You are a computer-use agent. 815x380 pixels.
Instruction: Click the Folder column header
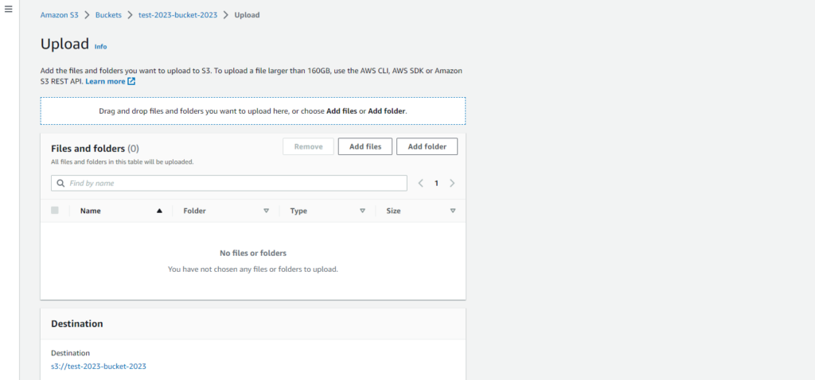194,211
